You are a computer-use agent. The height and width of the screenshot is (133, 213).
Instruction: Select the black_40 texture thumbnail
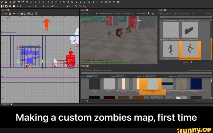95,84
